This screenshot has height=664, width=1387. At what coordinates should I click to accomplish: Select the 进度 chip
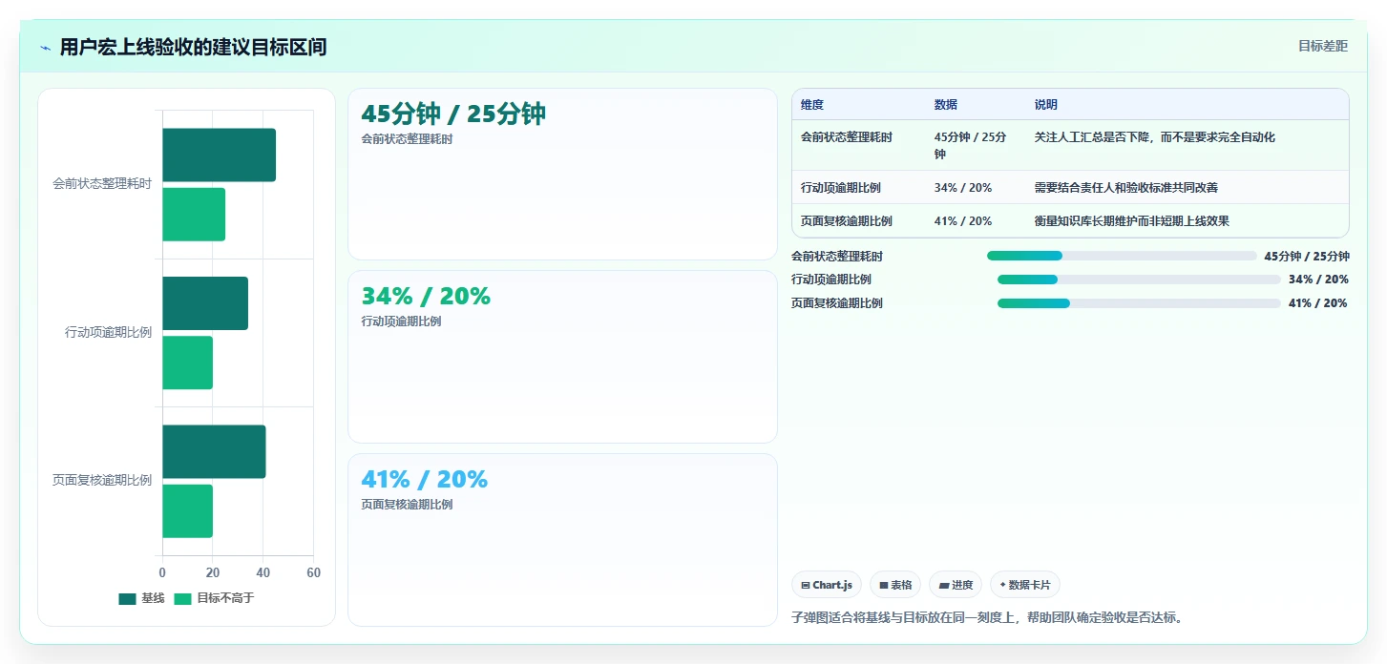point(956,585)
